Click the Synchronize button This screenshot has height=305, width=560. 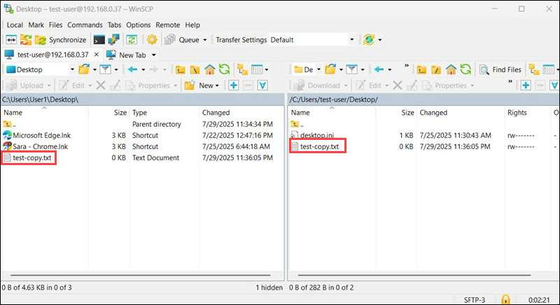click(x=61, y=40)
